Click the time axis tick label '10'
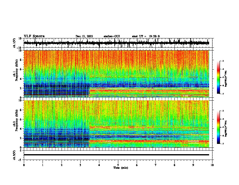Image resolution: width=239 pixels, height=185 pixels. tap(212, 165)
